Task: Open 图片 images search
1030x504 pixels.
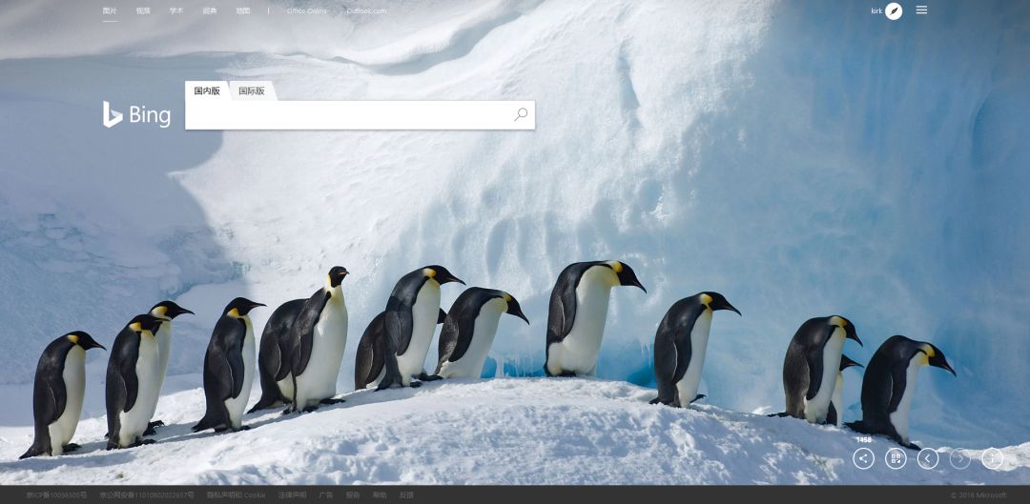Action: [110, 11]
